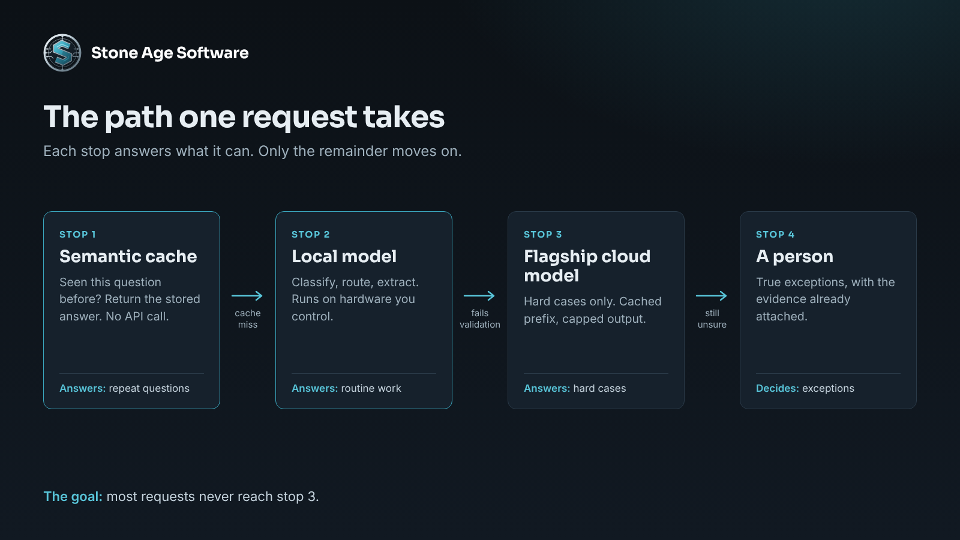Click the "Hard cases only." description

[x=593, y=310]
